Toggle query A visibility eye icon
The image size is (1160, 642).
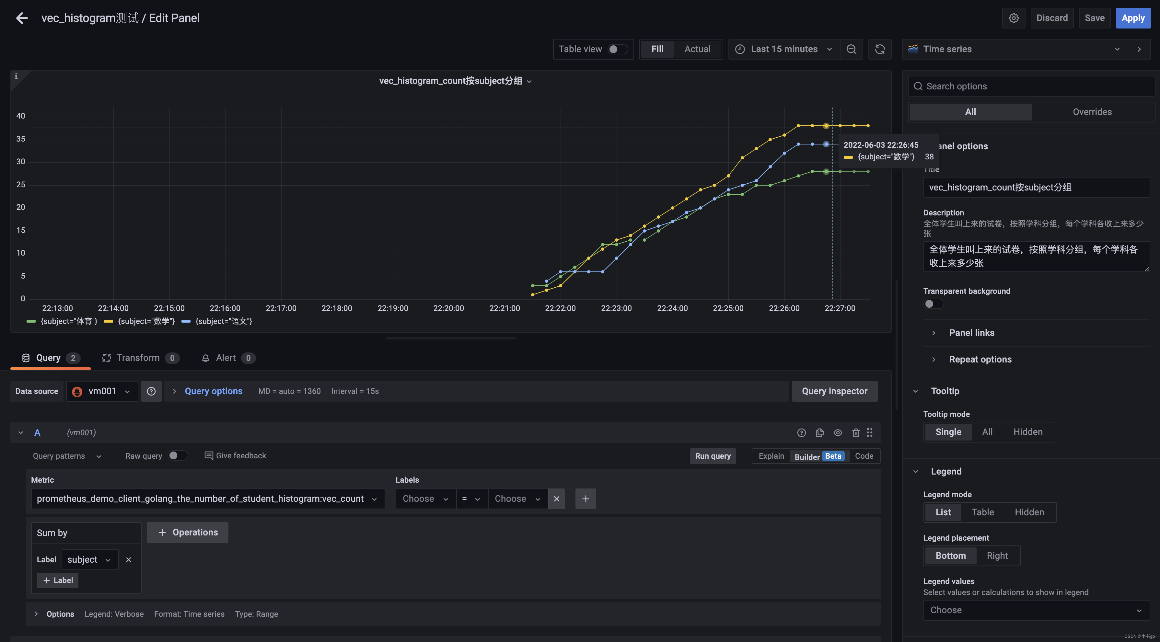838,433
